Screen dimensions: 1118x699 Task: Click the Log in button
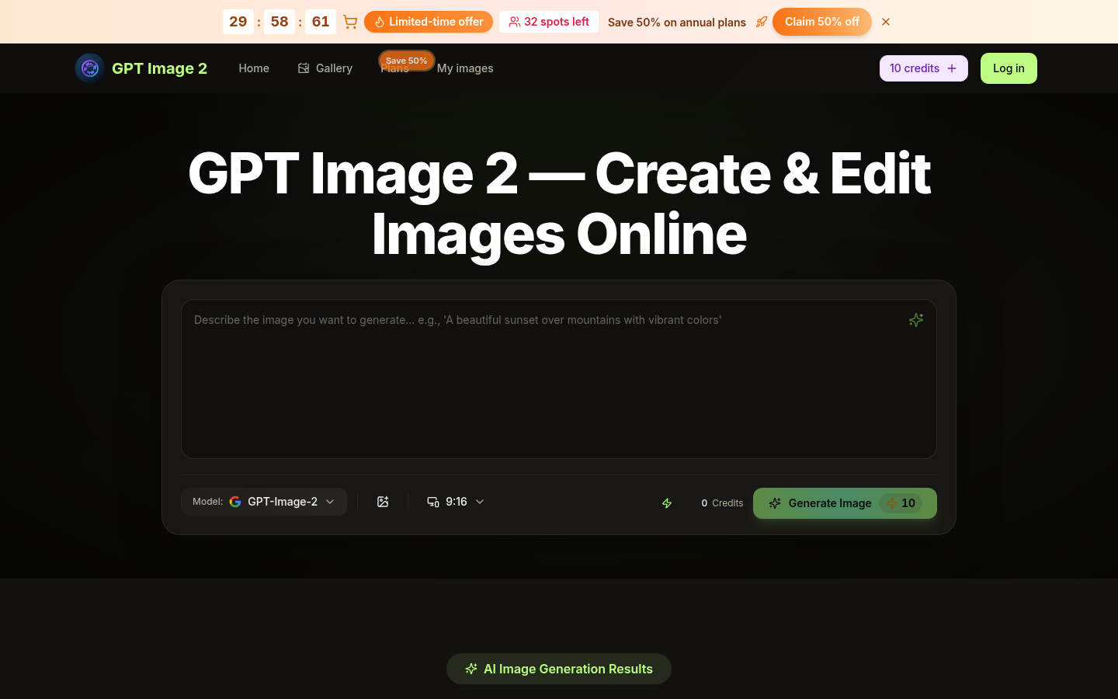tap(1009, 68)
